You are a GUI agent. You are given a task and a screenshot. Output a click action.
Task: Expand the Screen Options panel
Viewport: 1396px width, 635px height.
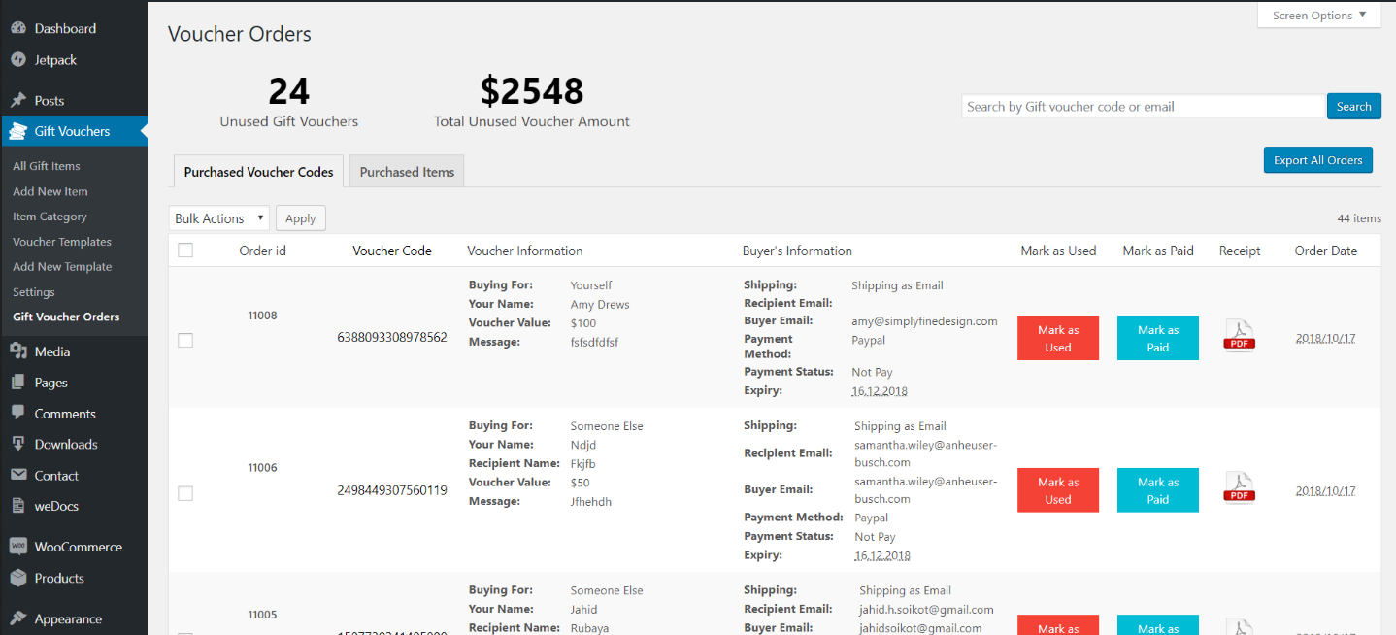coord(1318,16)
